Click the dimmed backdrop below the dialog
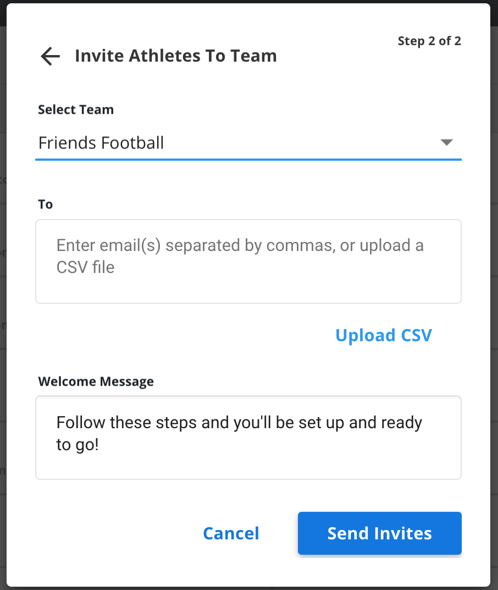 249,588
